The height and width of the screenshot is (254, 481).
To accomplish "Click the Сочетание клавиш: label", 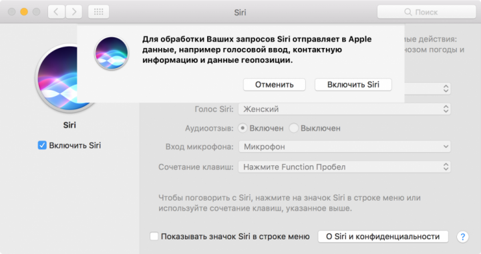I will click(196, 167).
